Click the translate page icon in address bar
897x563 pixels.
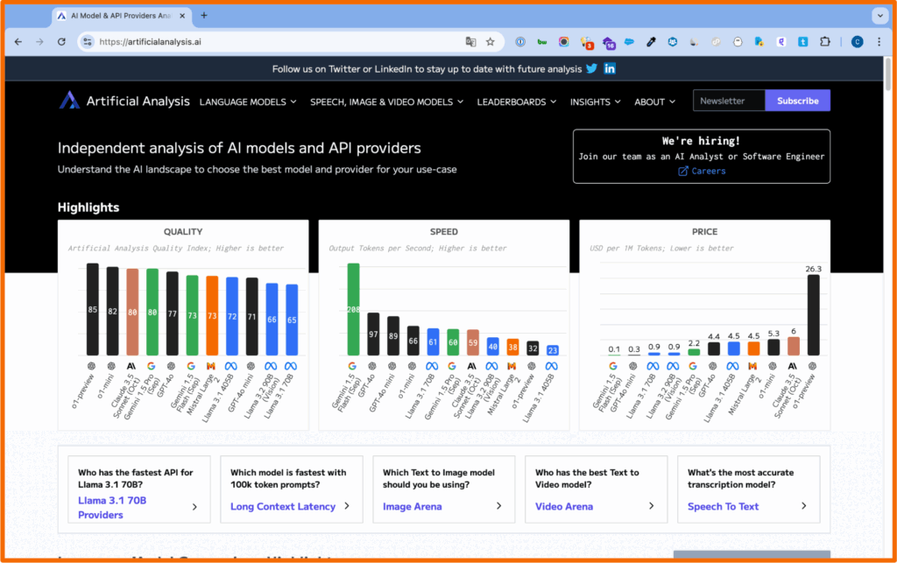pos(471,41)
